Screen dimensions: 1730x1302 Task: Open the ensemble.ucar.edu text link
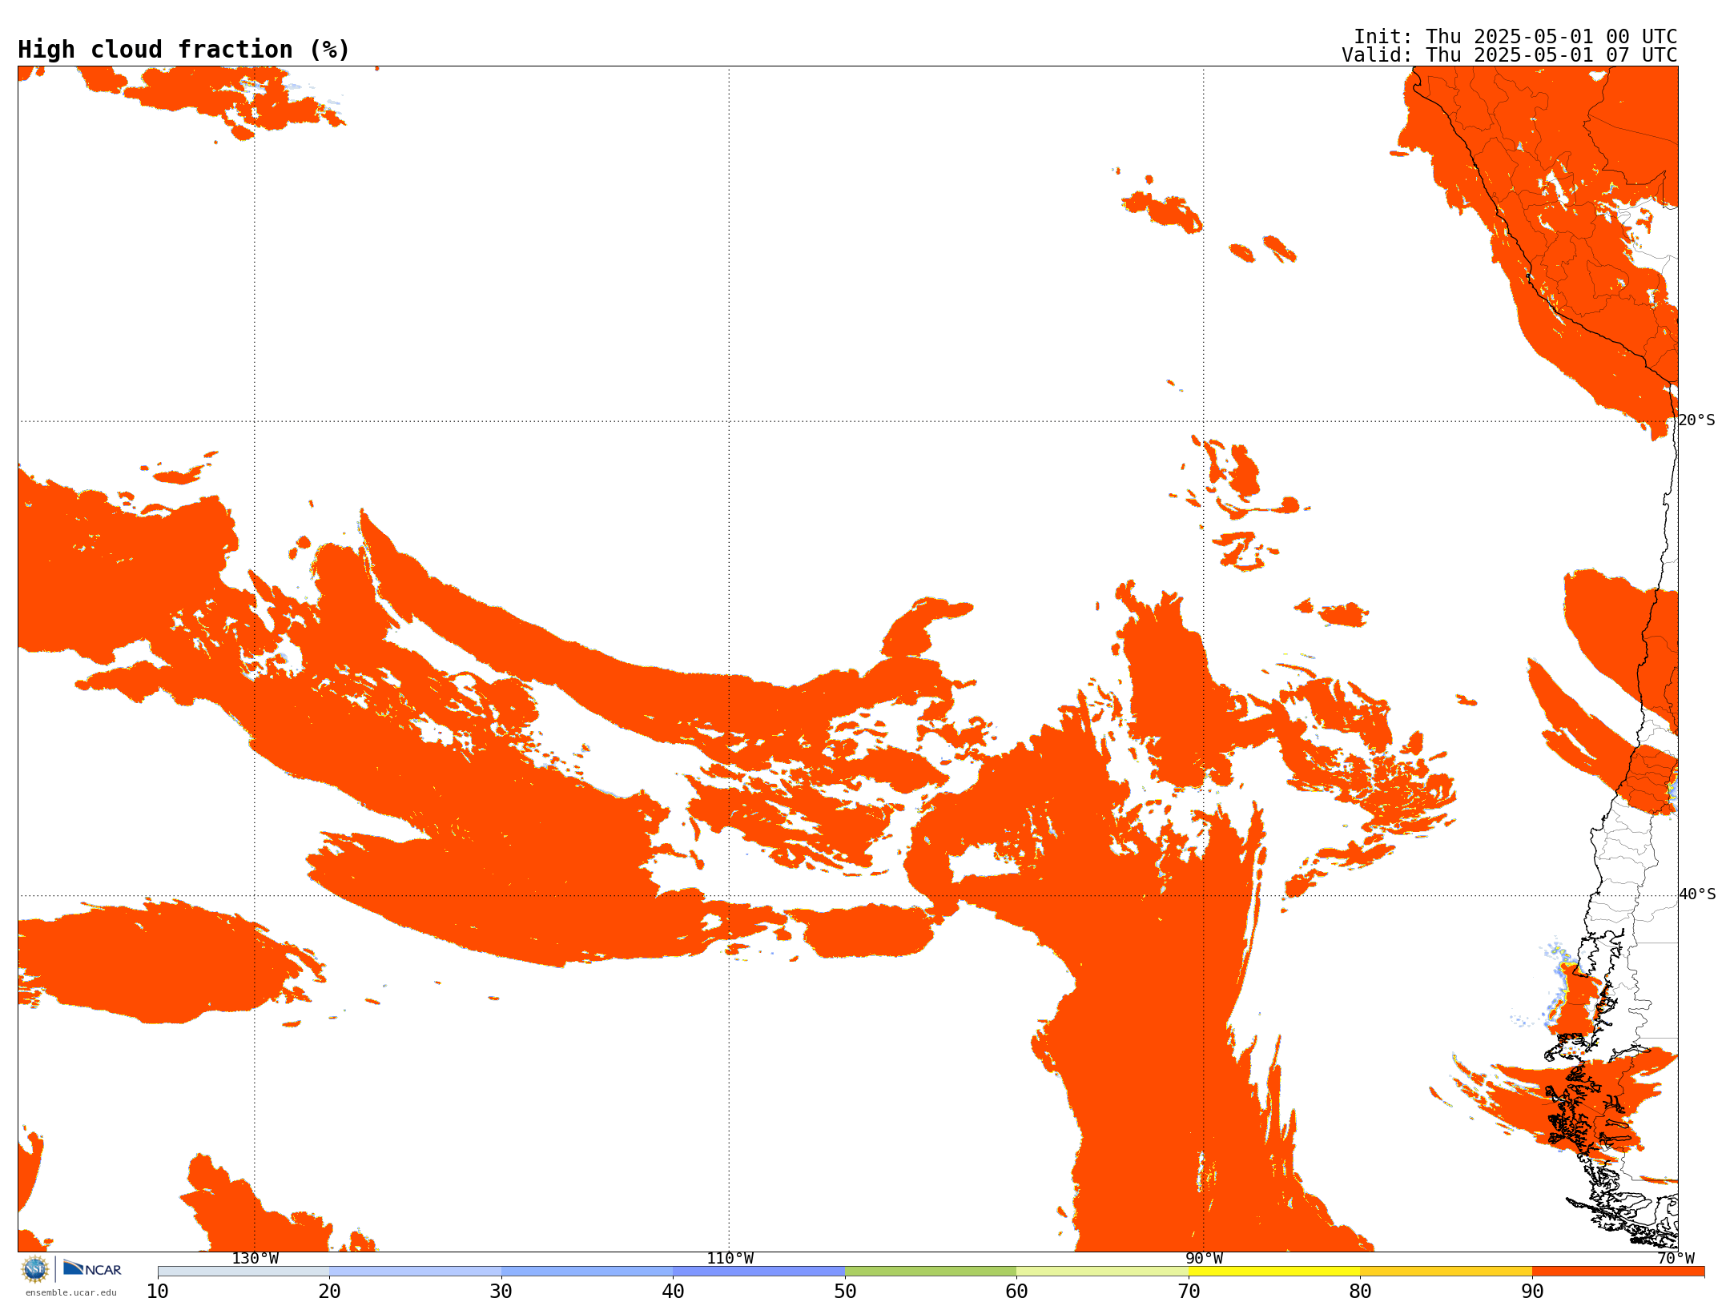(x=71, y=1292)
